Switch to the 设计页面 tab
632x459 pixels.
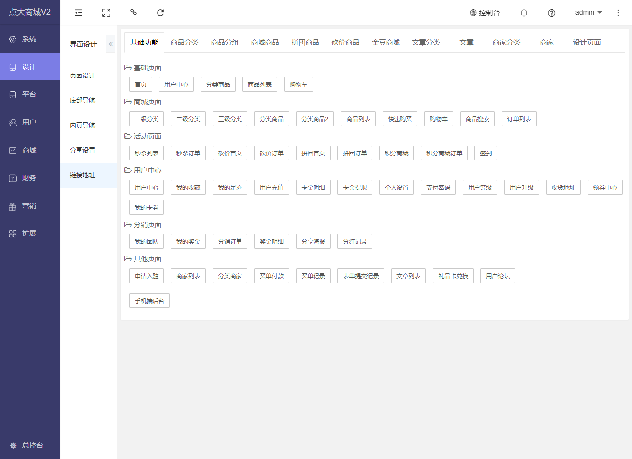pyautogui.click(x=587, y=42)
